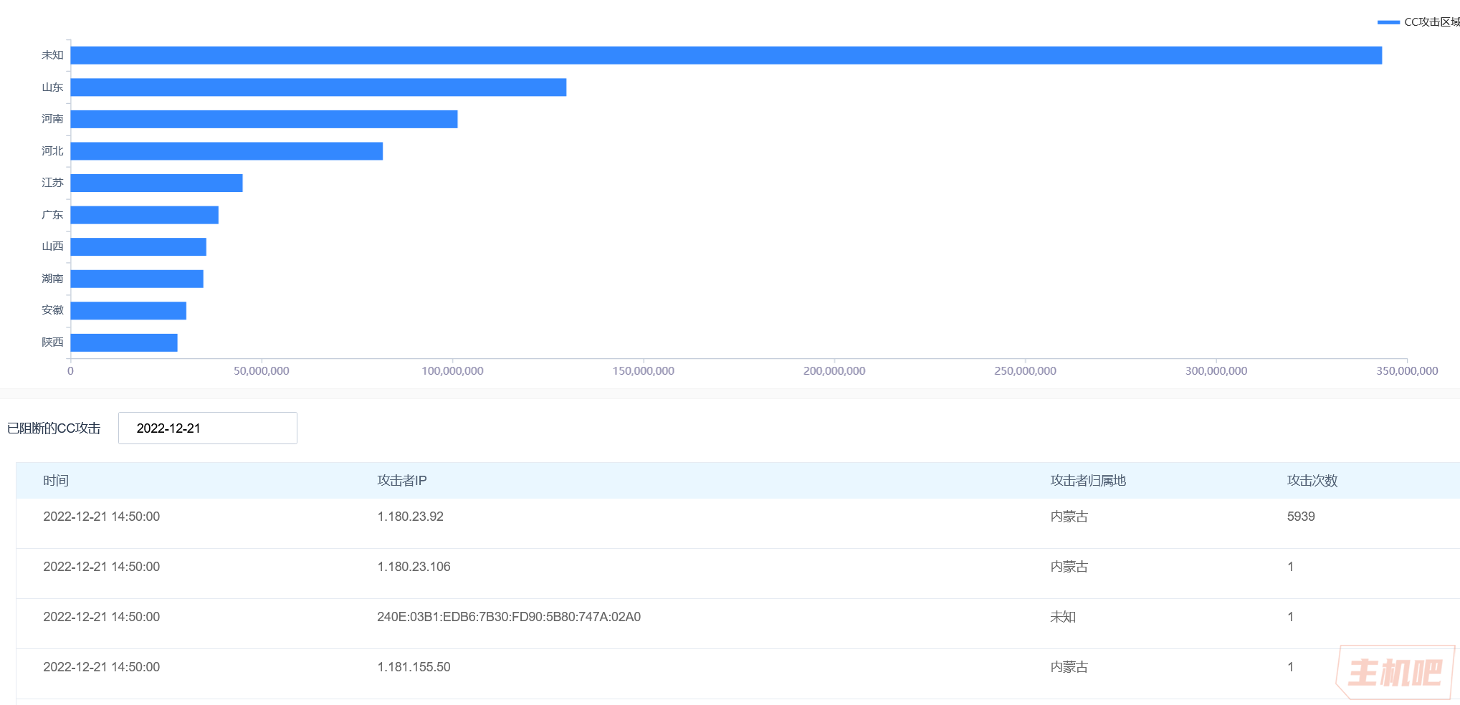Click the 未知 bar in the chart

coord(726,55)
